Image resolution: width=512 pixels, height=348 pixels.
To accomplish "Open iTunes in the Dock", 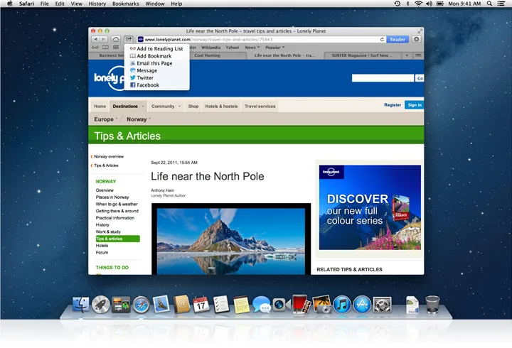I will coord(342,305).
